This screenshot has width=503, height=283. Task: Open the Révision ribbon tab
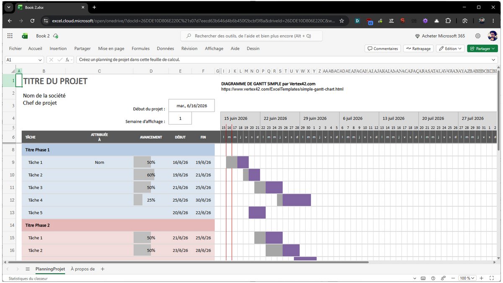tap(189, 49)
